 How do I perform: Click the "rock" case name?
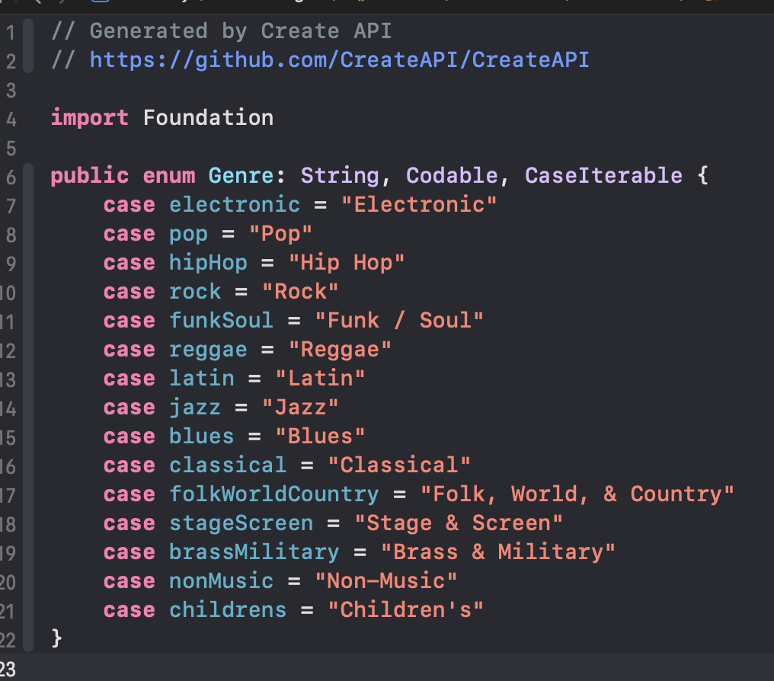195,292
